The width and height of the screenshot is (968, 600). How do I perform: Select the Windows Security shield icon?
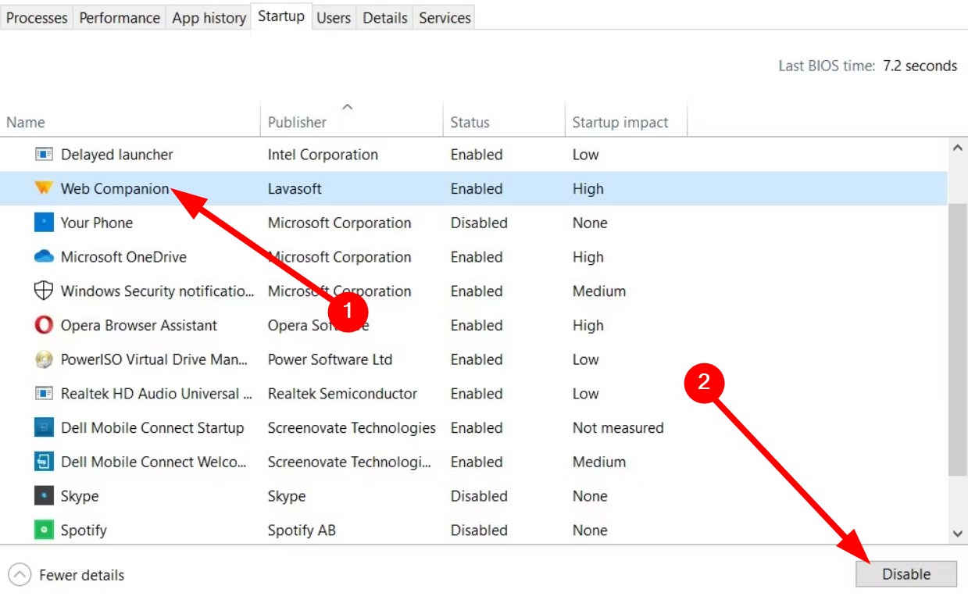point(44,291)
